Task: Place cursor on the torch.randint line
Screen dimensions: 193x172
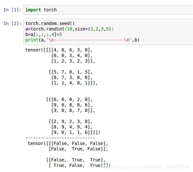Action: (x=69, y=29)
